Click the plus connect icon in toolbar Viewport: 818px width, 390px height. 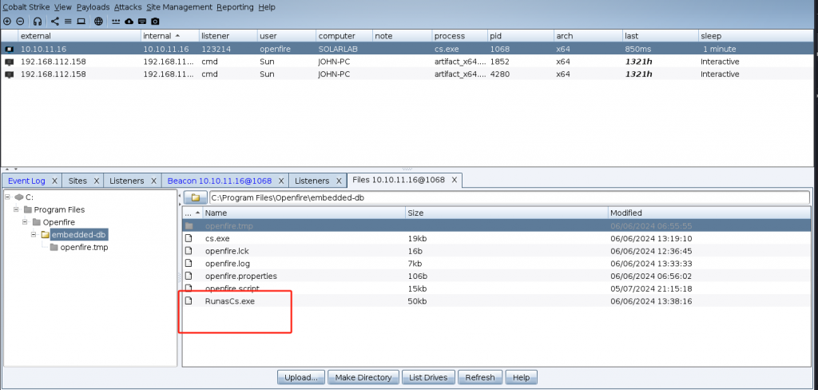pos(6,22)
